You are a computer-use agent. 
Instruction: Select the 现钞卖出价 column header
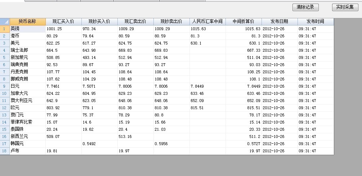coord(171,22)
